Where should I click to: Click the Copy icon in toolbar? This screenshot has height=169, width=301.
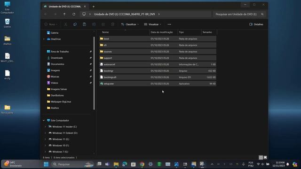coord(75,24)
